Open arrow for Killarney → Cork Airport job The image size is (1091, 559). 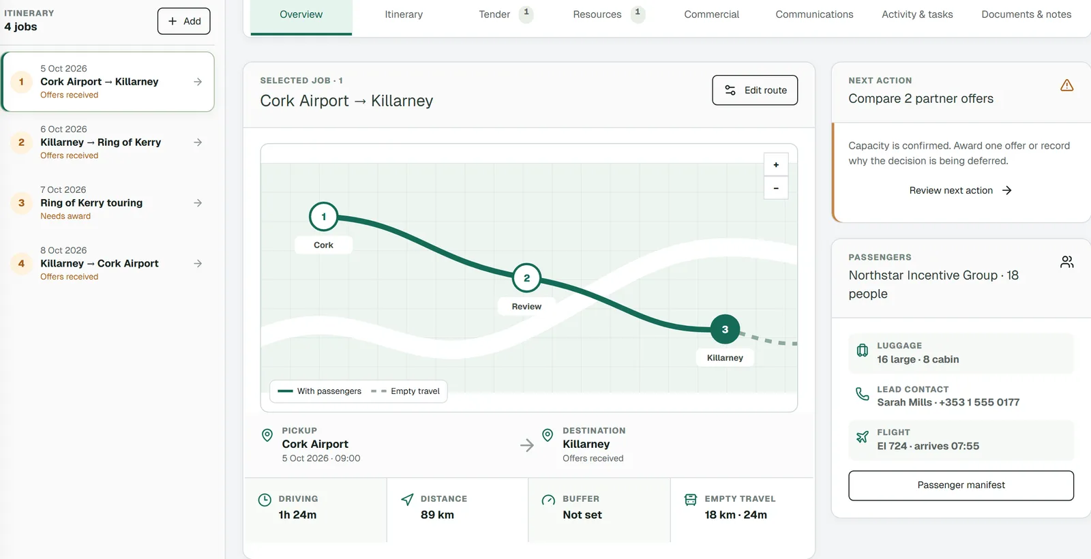[x=198, y=264]
